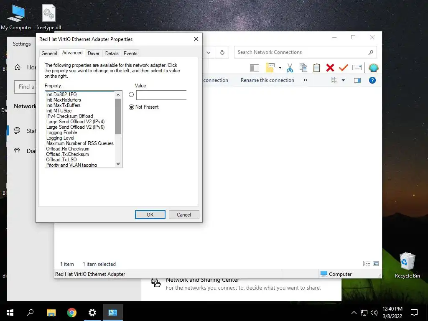This screenshot has height=321, width=428.
Task: Open File Explorer from the taskbar
Action: [x=51, y=313]
